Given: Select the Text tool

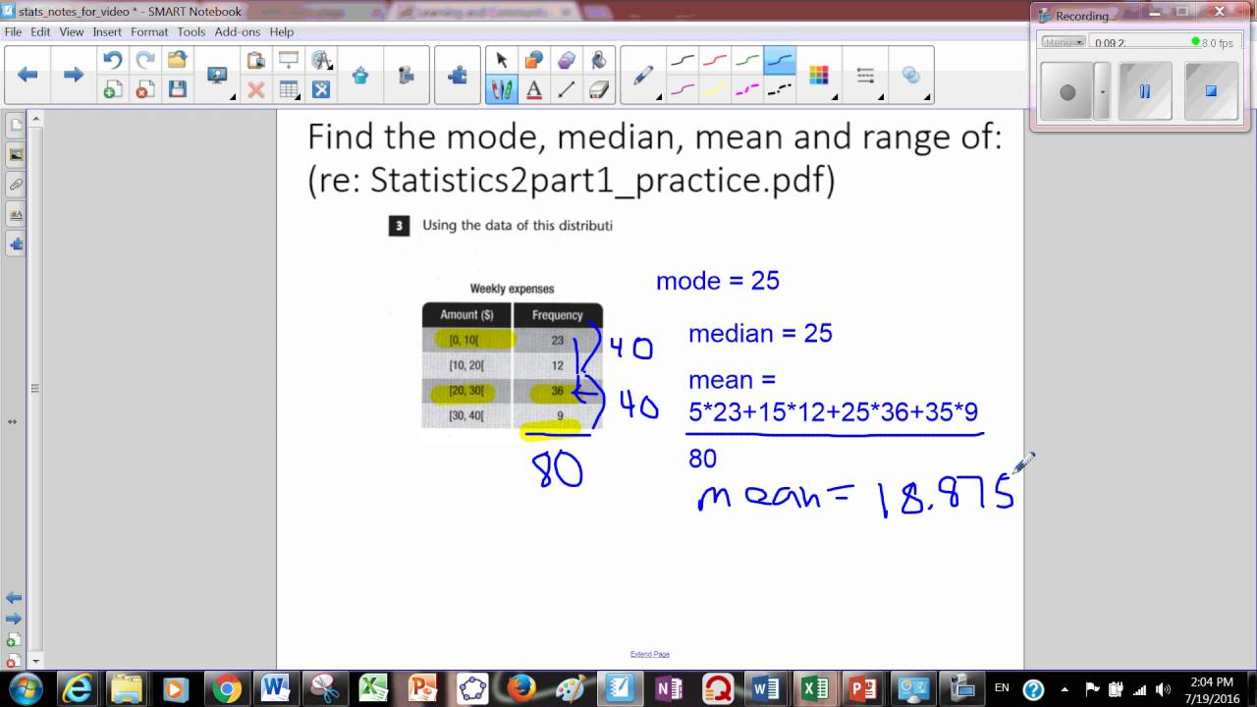Looking at the screenshot, I should (x=534, y=90).
